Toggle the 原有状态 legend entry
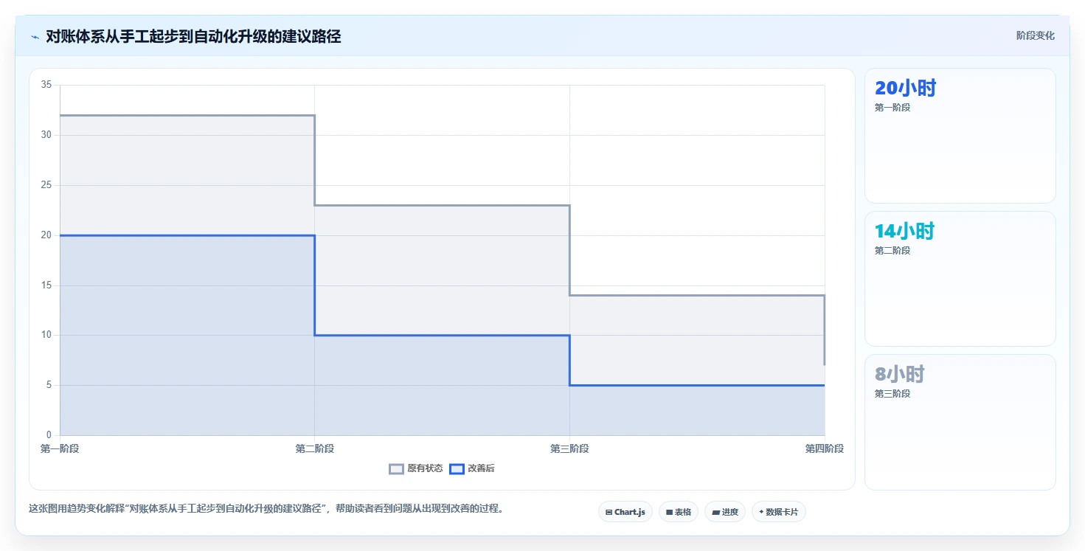The height and width of the screenshot is (551, 1085). point(416,468)
